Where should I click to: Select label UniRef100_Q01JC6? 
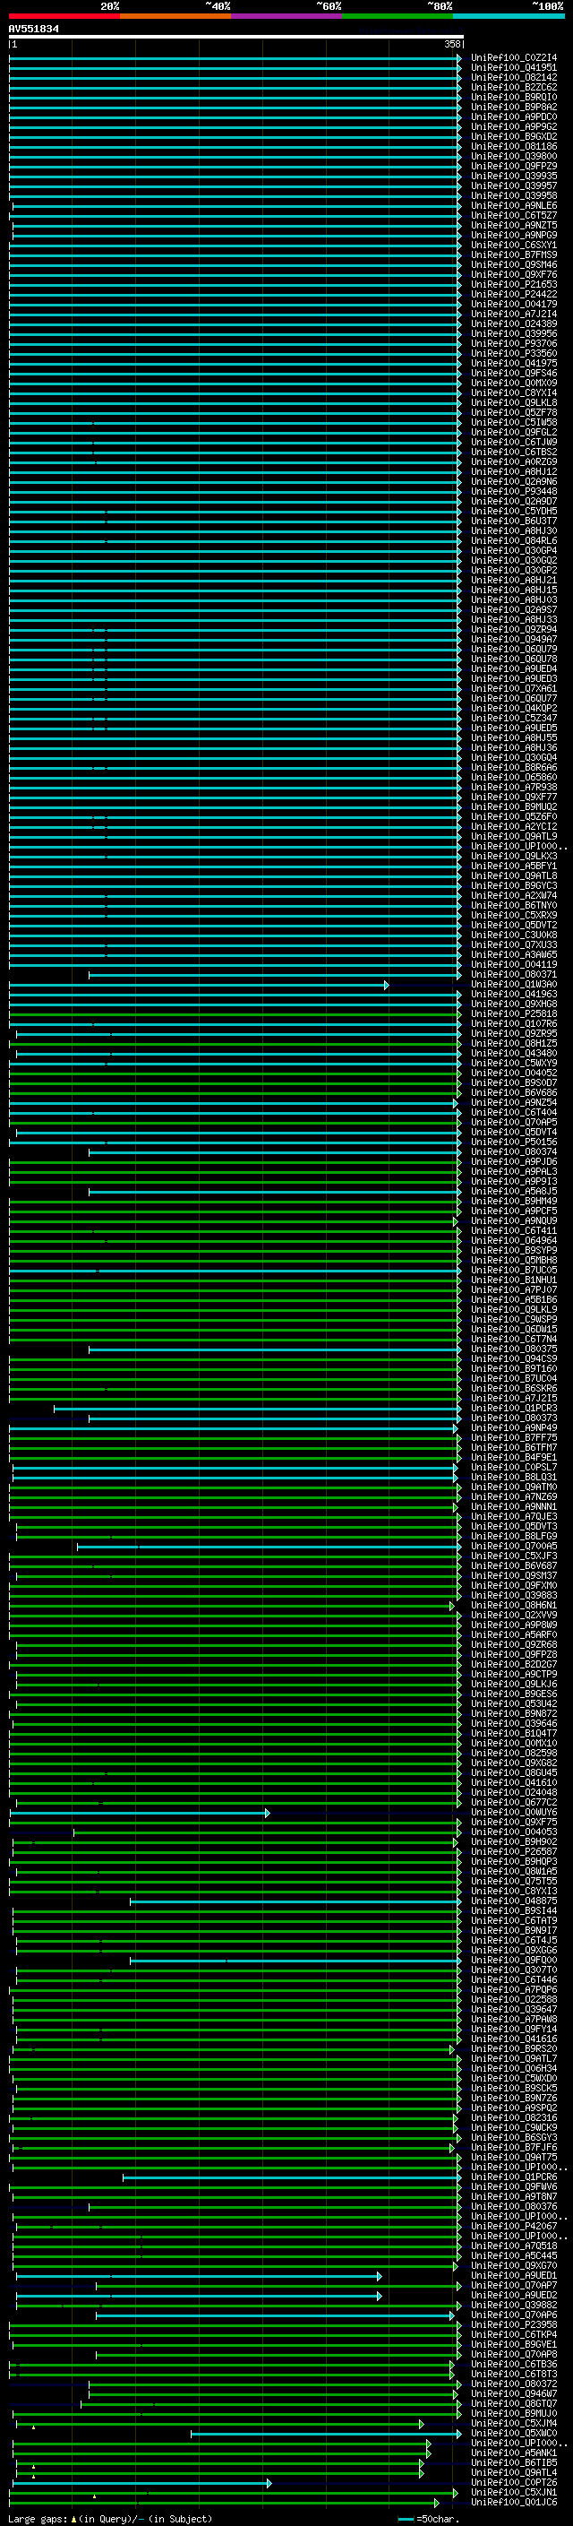click(x=514, y=2503)
